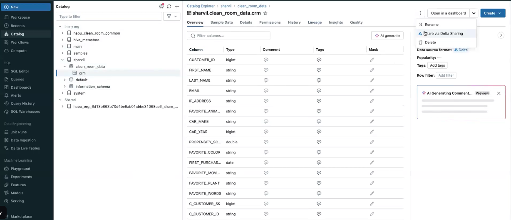The height and width of the screenshot is (220, 511).
Task: Expand the hive_metastore catalog node
Action: click(x=62, y=40)
